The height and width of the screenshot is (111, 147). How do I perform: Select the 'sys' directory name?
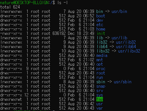(100, 95)
